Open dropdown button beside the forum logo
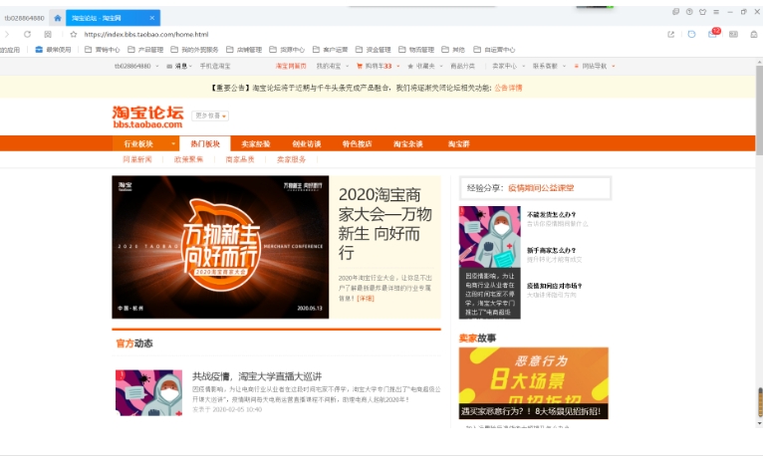763x456 pixels. coord(210,115)
